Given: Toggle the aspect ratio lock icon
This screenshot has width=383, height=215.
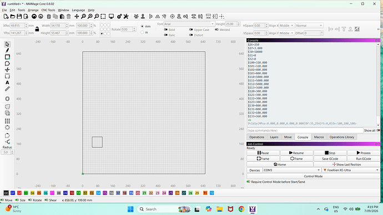Looking at the screenshot, I should [x=37, y=29].
